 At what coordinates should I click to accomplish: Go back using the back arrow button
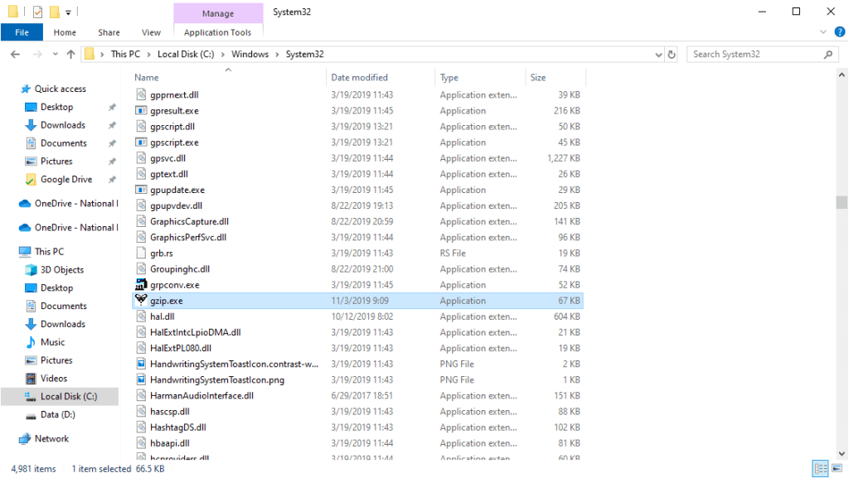click(14, 53)
